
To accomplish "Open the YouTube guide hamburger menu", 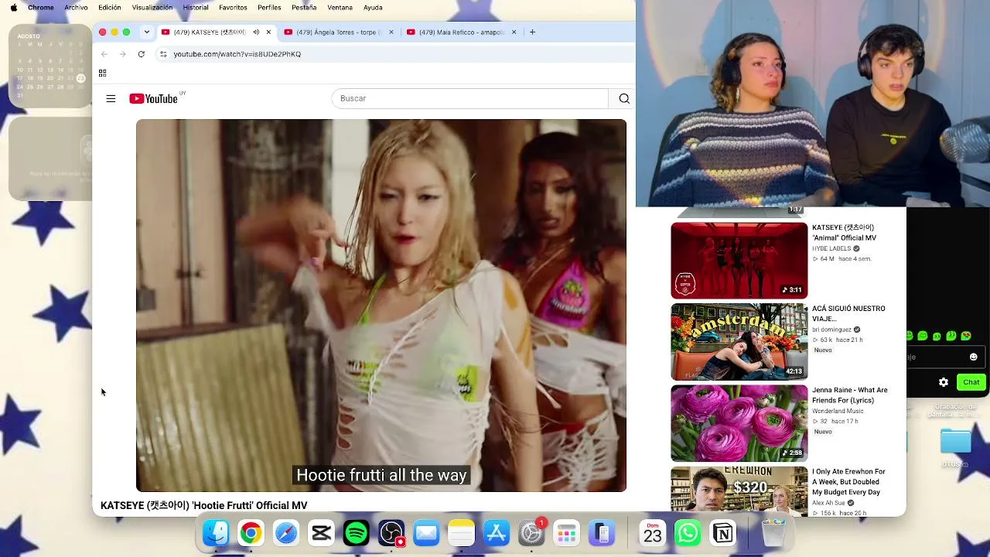I will (111, 98).
